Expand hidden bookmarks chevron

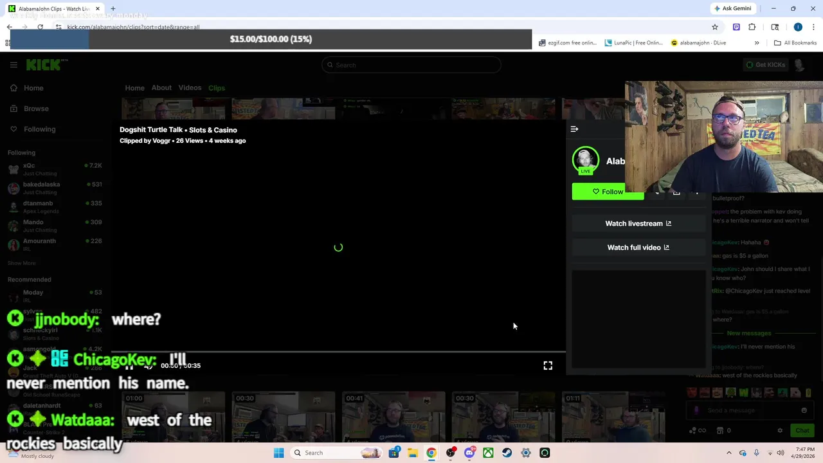coord(757,43)
